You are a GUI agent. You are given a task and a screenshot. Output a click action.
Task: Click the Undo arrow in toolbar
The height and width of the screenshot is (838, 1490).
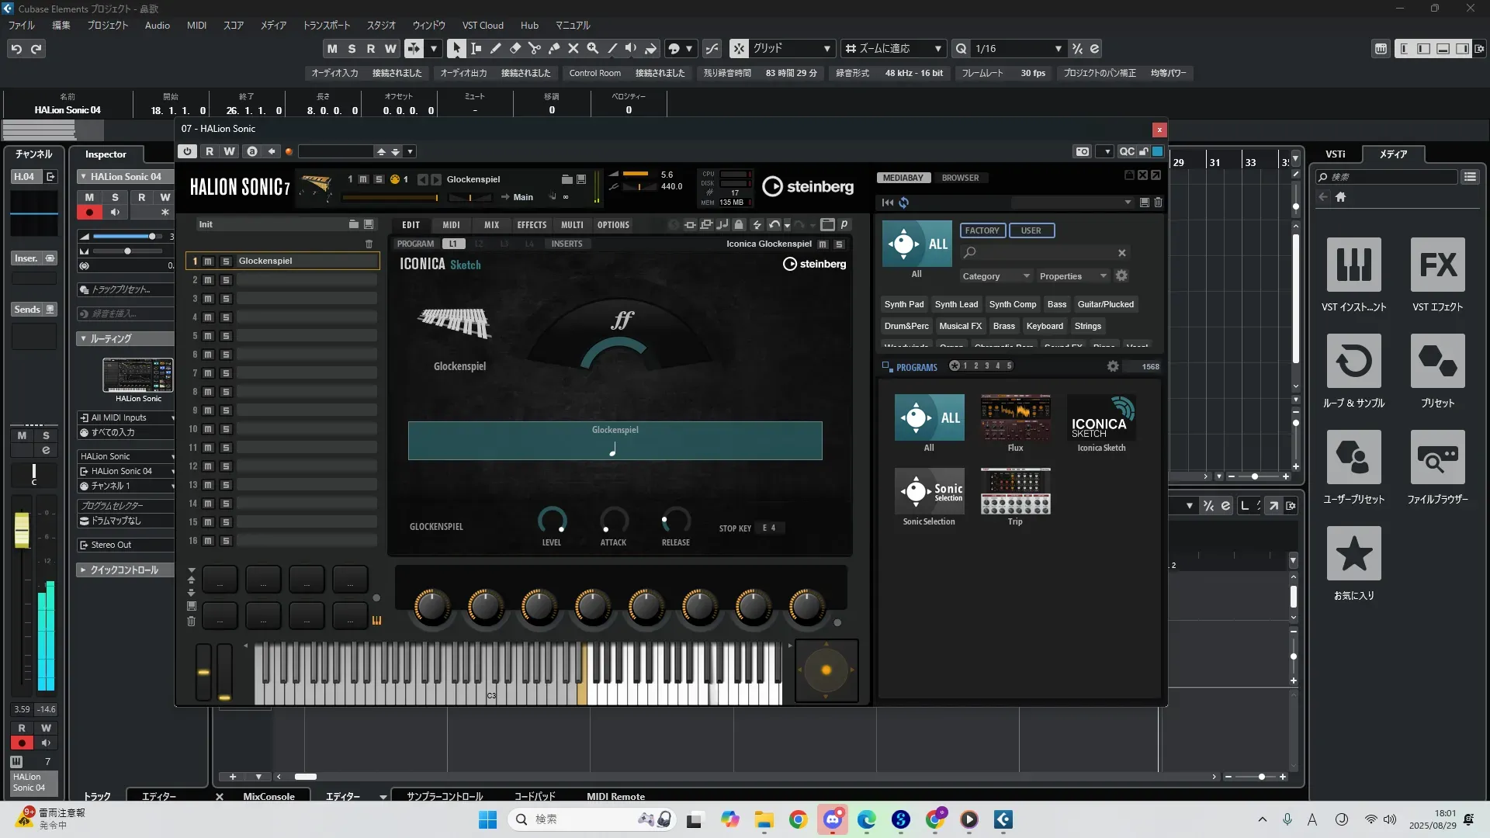[16, 48]
